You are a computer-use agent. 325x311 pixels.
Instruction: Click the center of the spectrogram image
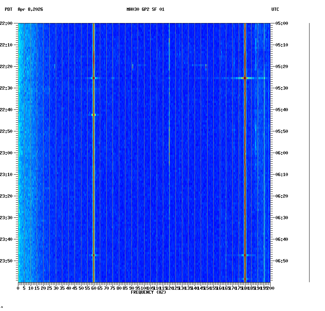pos(144,153)
